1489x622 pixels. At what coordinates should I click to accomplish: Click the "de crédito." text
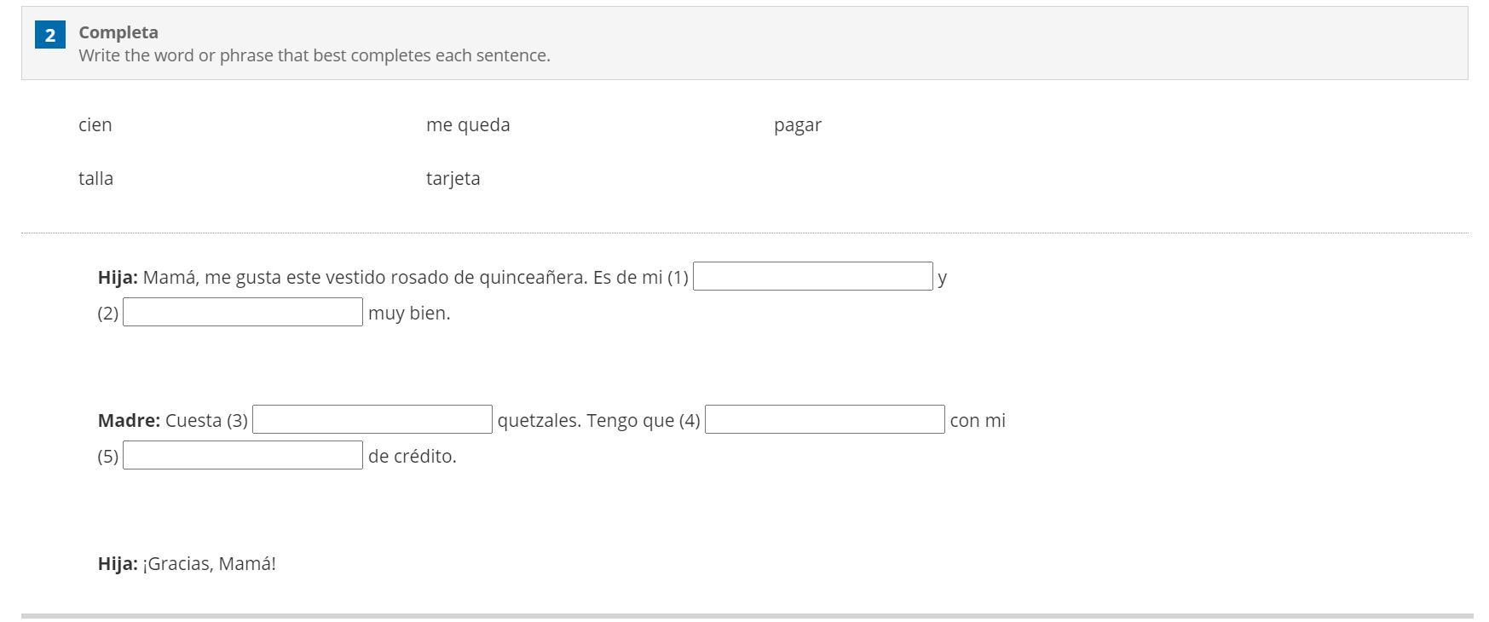tap(412, 457)
